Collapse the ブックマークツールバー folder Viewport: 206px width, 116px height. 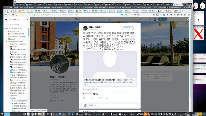coord(5,29)
